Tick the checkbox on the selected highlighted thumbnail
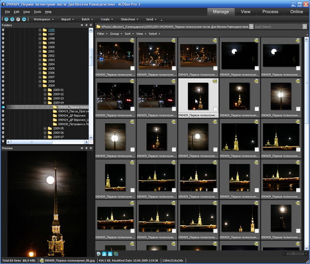310x264 pixels. [x=215, y=109]
